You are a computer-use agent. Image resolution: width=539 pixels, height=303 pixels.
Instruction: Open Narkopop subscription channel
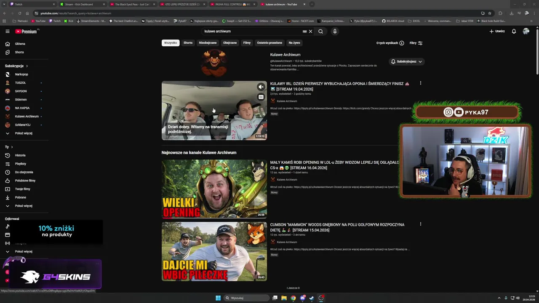coord(21,74)
